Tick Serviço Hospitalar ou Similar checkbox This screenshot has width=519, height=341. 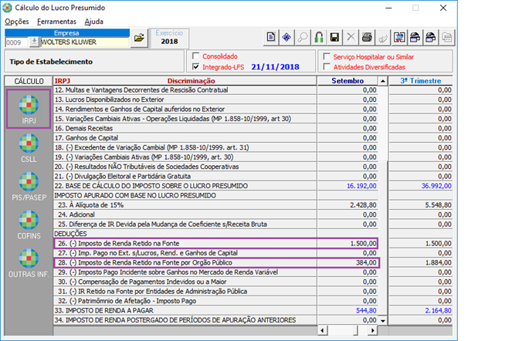(327, 56)
